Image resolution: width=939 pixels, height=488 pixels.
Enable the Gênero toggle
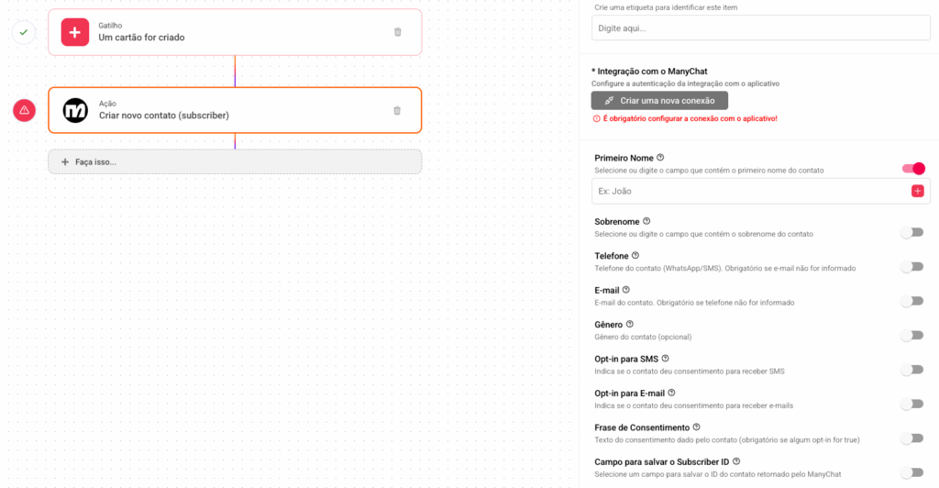(x=911, y=335)
